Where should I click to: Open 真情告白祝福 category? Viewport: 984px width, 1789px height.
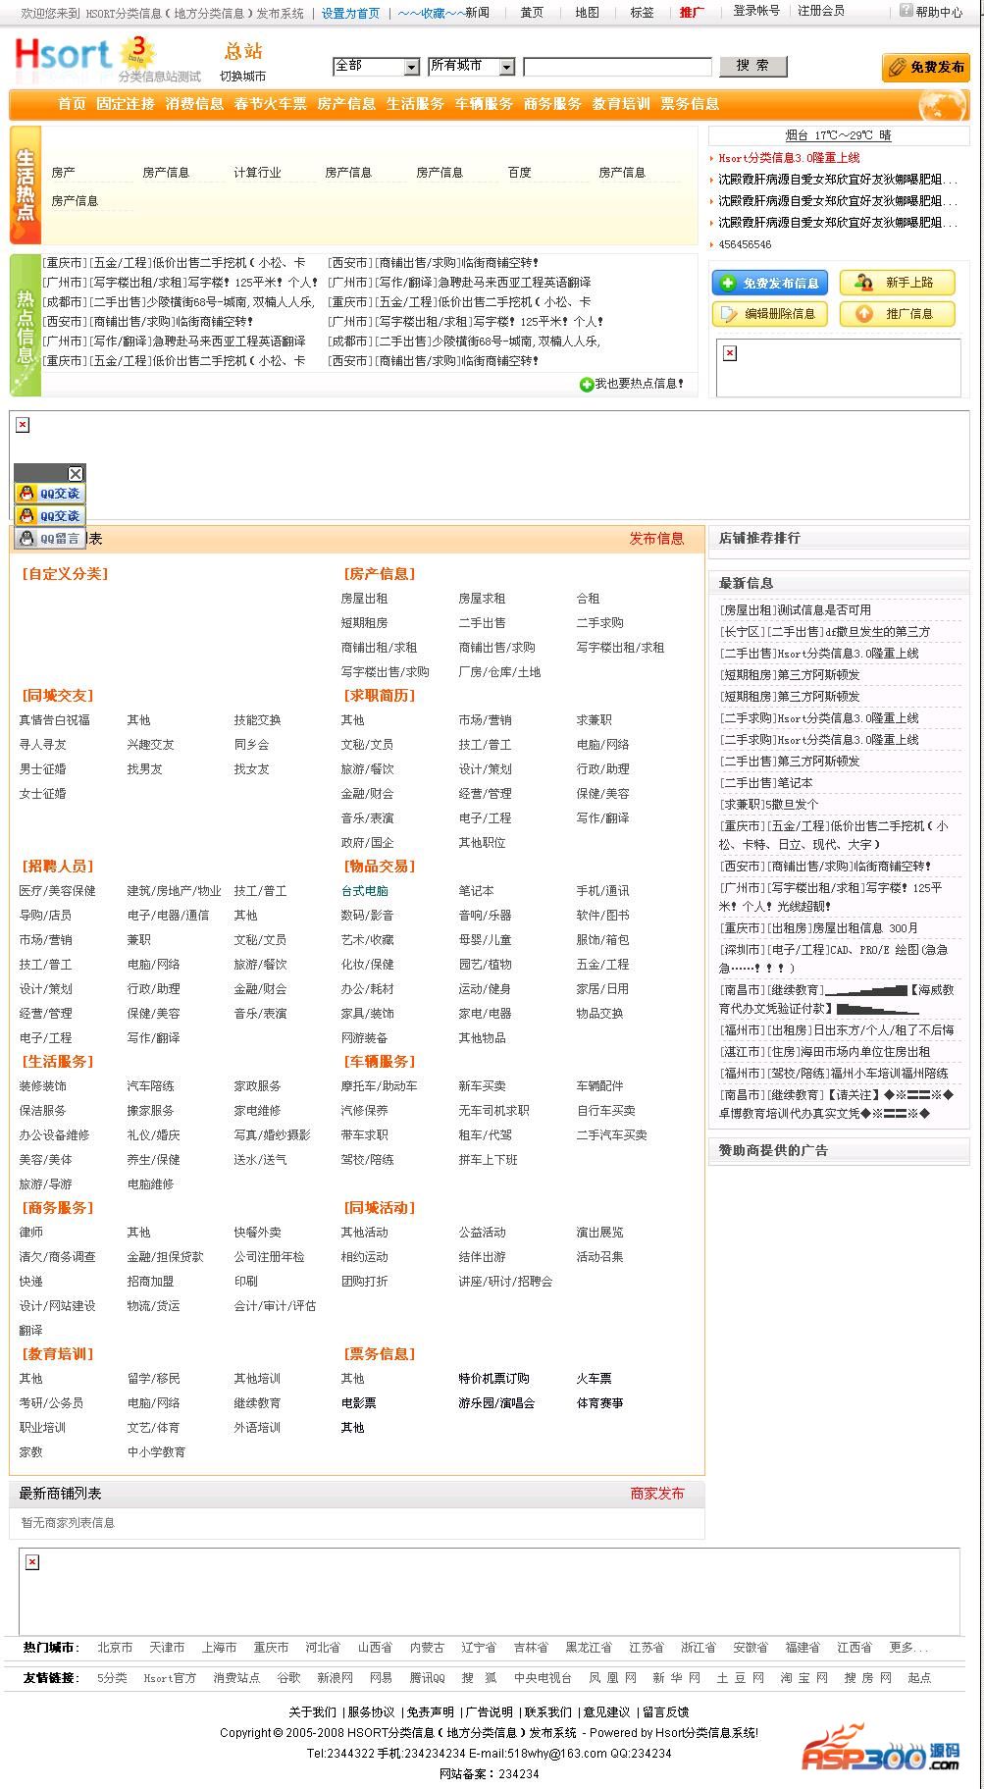tap(54, 720)
